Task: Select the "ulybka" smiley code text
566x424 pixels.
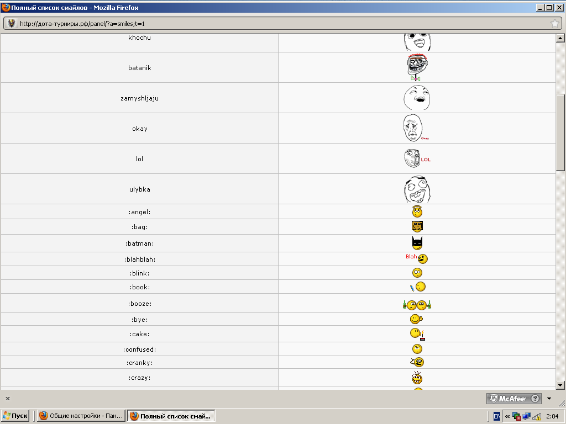Action: pos(139,189)
